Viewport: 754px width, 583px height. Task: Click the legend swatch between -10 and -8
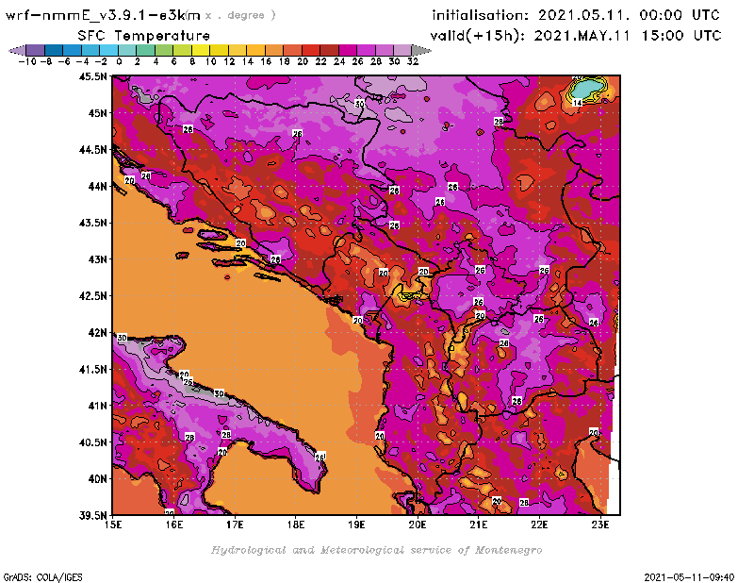pos(36,50)
